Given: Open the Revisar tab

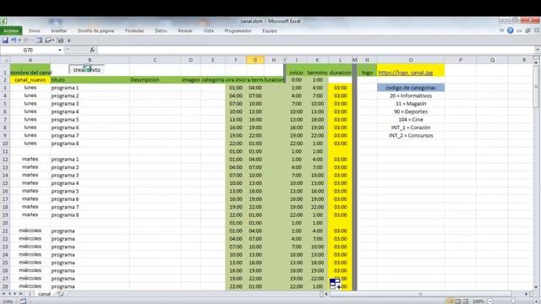Looking at the screenshot, I should (x=185, y=30).
